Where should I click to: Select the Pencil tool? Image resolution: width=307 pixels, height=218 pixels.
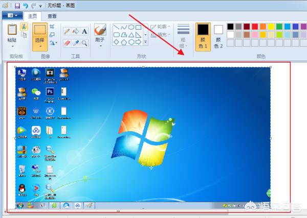pyautogui.click(x=67, y=31)
